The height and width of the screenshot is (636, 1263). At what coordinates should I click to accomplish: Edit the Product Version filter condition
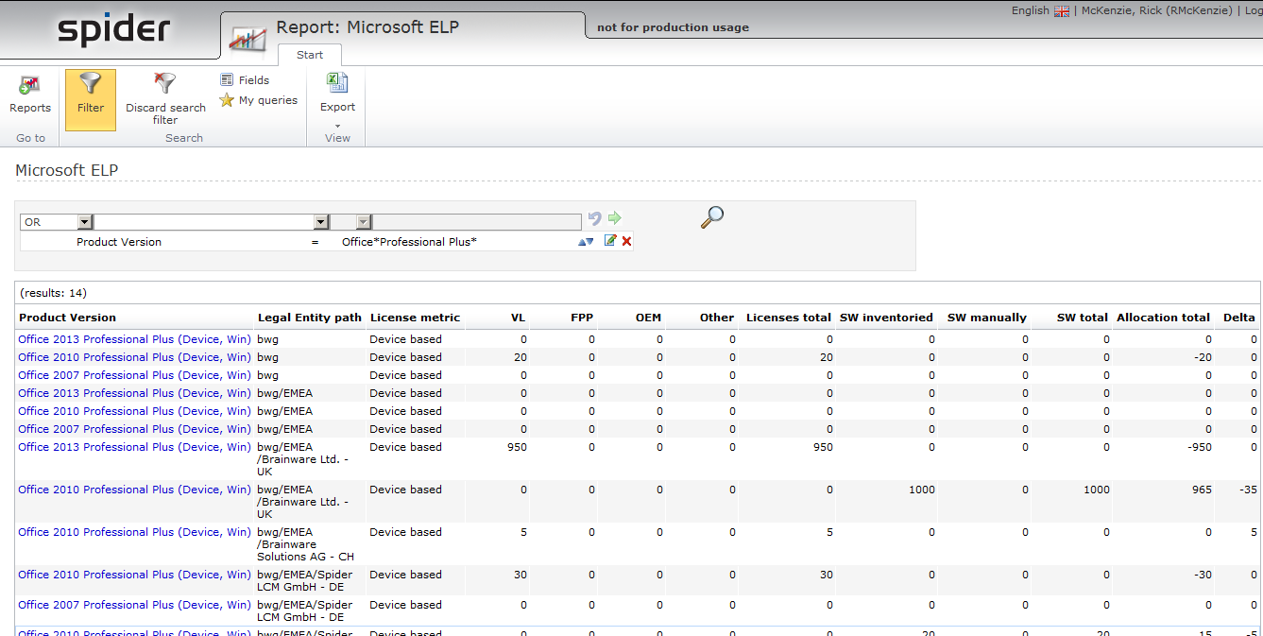tap(610, 241)
